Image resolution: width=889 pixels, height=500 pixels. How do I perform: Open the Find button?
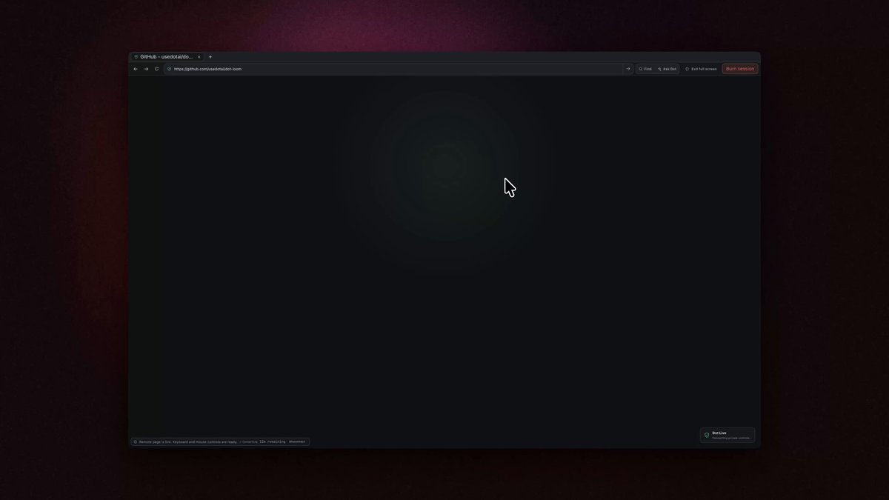pos(645,69)
